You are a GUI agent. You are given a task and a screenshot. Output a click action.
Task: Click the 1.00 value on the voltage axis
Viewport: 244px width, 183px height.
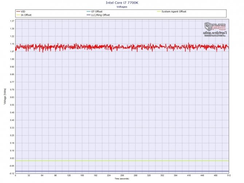point(12,59)
